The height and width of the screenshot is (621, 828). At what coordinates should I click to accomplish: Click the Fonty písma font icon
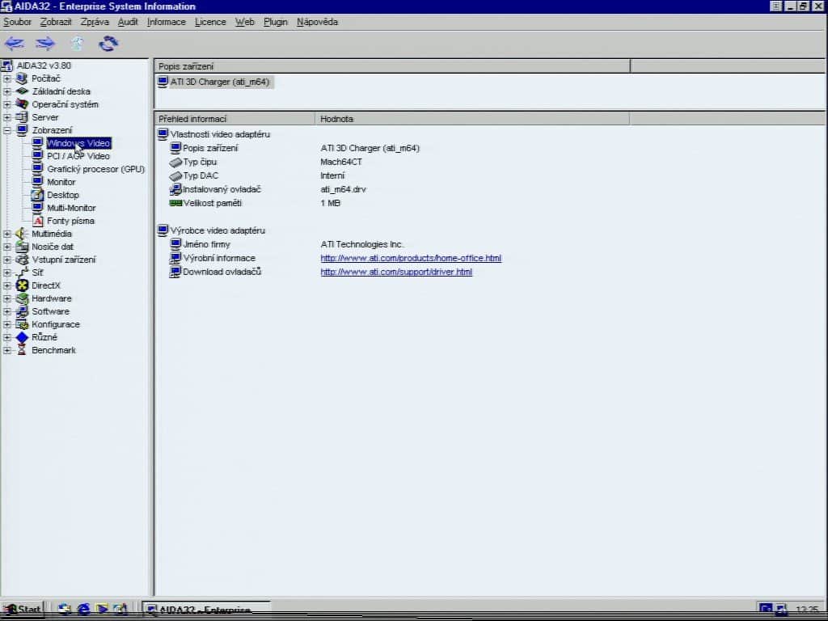37,221
